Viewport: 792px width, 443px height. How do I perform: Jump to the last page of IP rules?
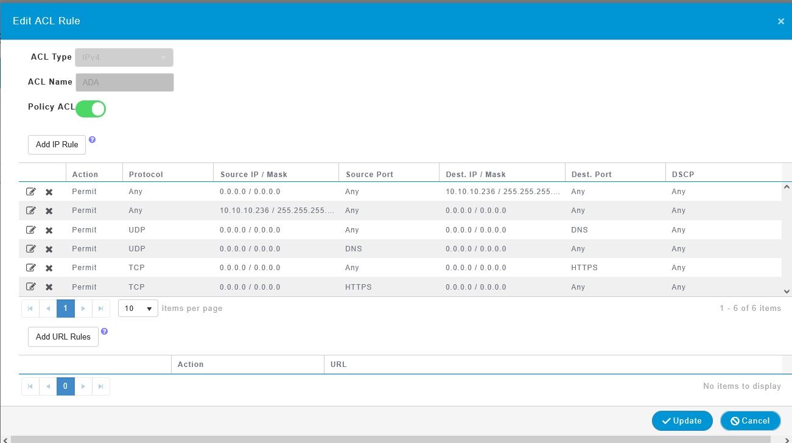point(100,309)
